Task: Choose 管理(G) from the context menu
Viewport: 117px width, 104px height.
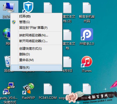Action: pos(36,22)
